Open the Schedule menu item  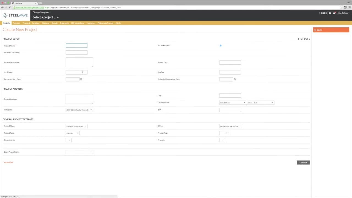36,23
